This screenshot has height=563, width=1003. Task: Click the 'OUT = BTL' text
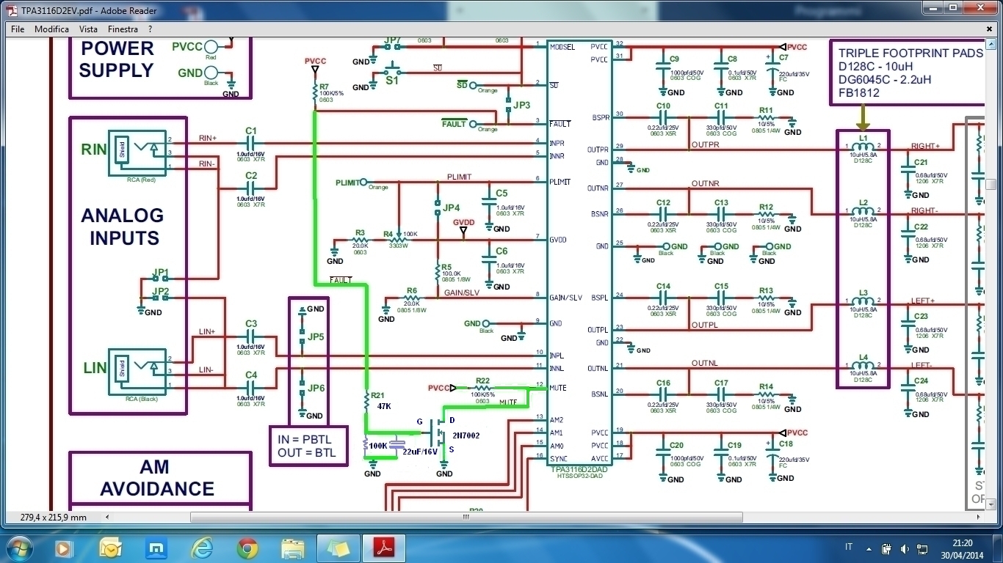click(x=307, y=453)
